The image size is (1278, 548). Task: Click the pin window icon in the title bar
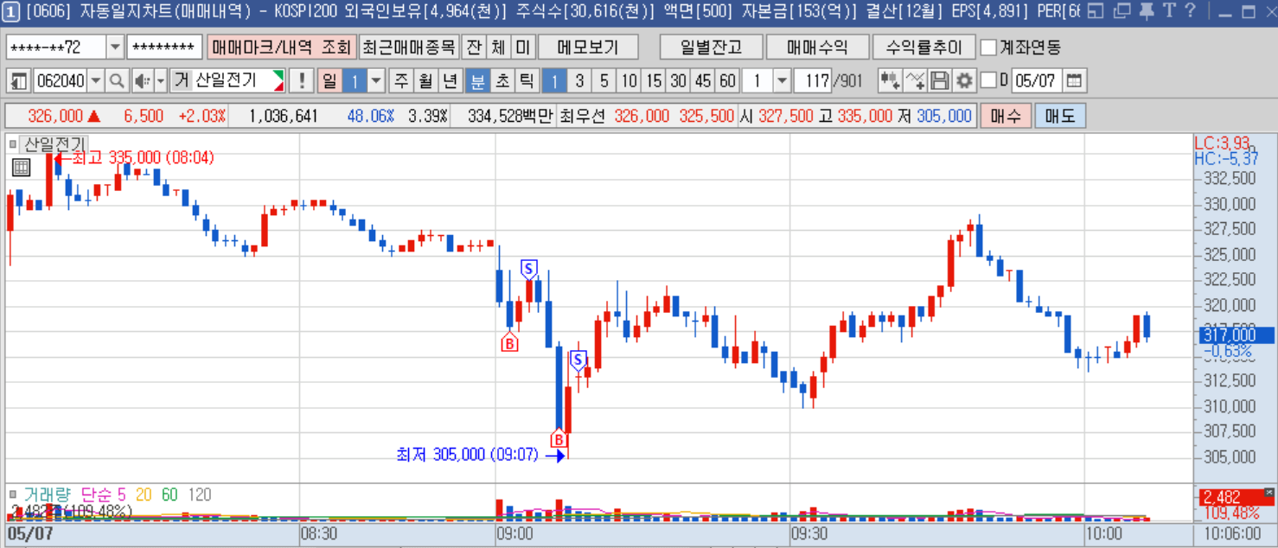[1147, 11]
